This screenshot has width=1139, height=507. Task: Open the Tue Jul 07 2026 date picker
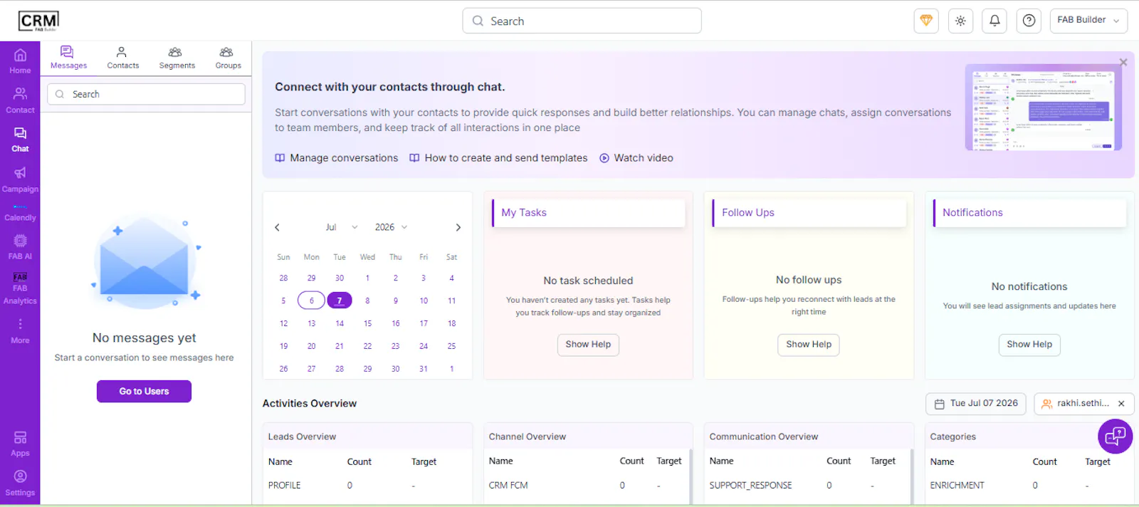[x=976, y=404]
